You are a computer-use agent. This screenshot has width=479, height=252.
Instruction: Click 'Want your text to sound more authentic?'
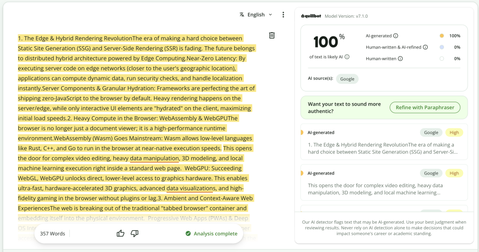click(344, 107)
